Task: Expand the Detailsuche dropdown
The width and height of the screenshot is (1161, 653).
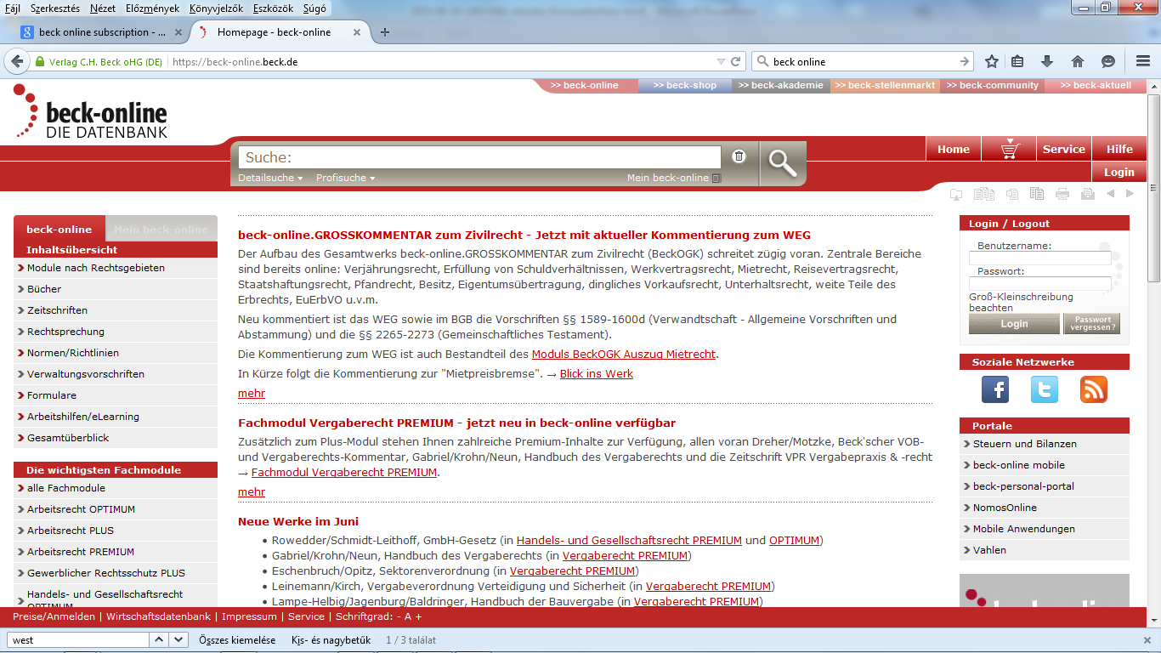Action: point(270,178)
